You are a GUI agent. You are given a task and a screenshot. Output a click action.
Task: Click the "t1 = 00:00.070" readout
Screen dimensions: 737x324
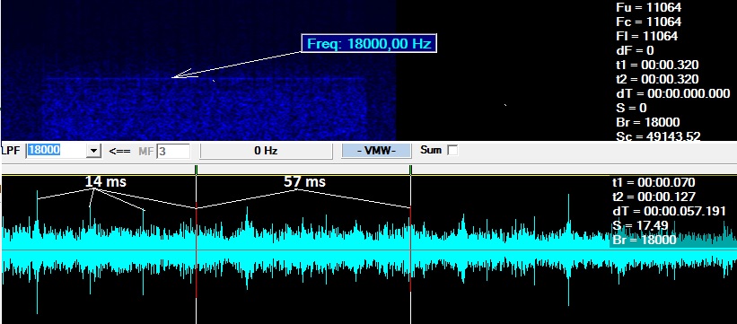[654, 182]
